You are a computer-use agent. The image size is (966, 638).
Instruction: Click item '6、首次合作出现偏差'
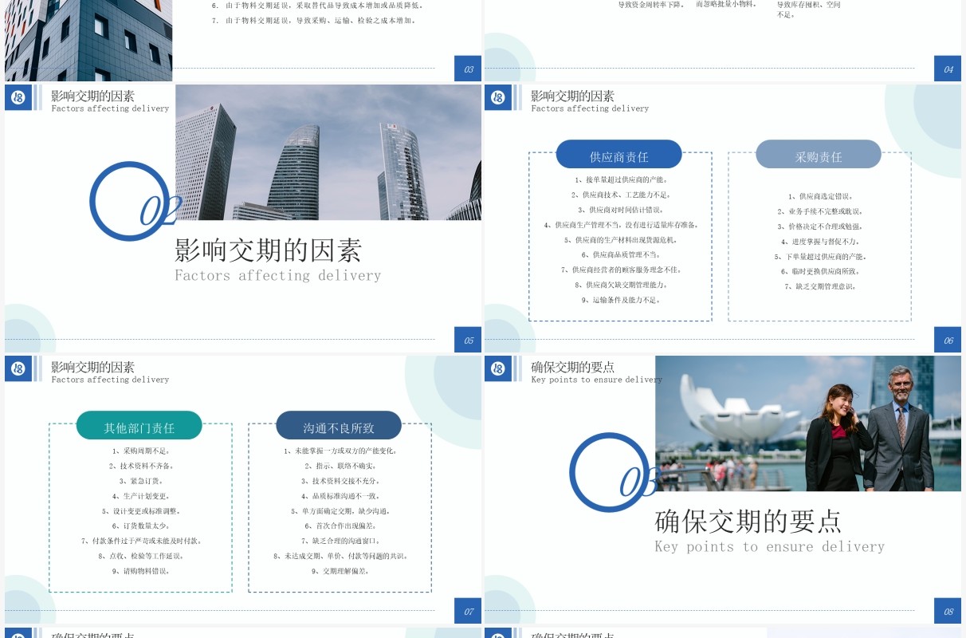tap(340, 526)
